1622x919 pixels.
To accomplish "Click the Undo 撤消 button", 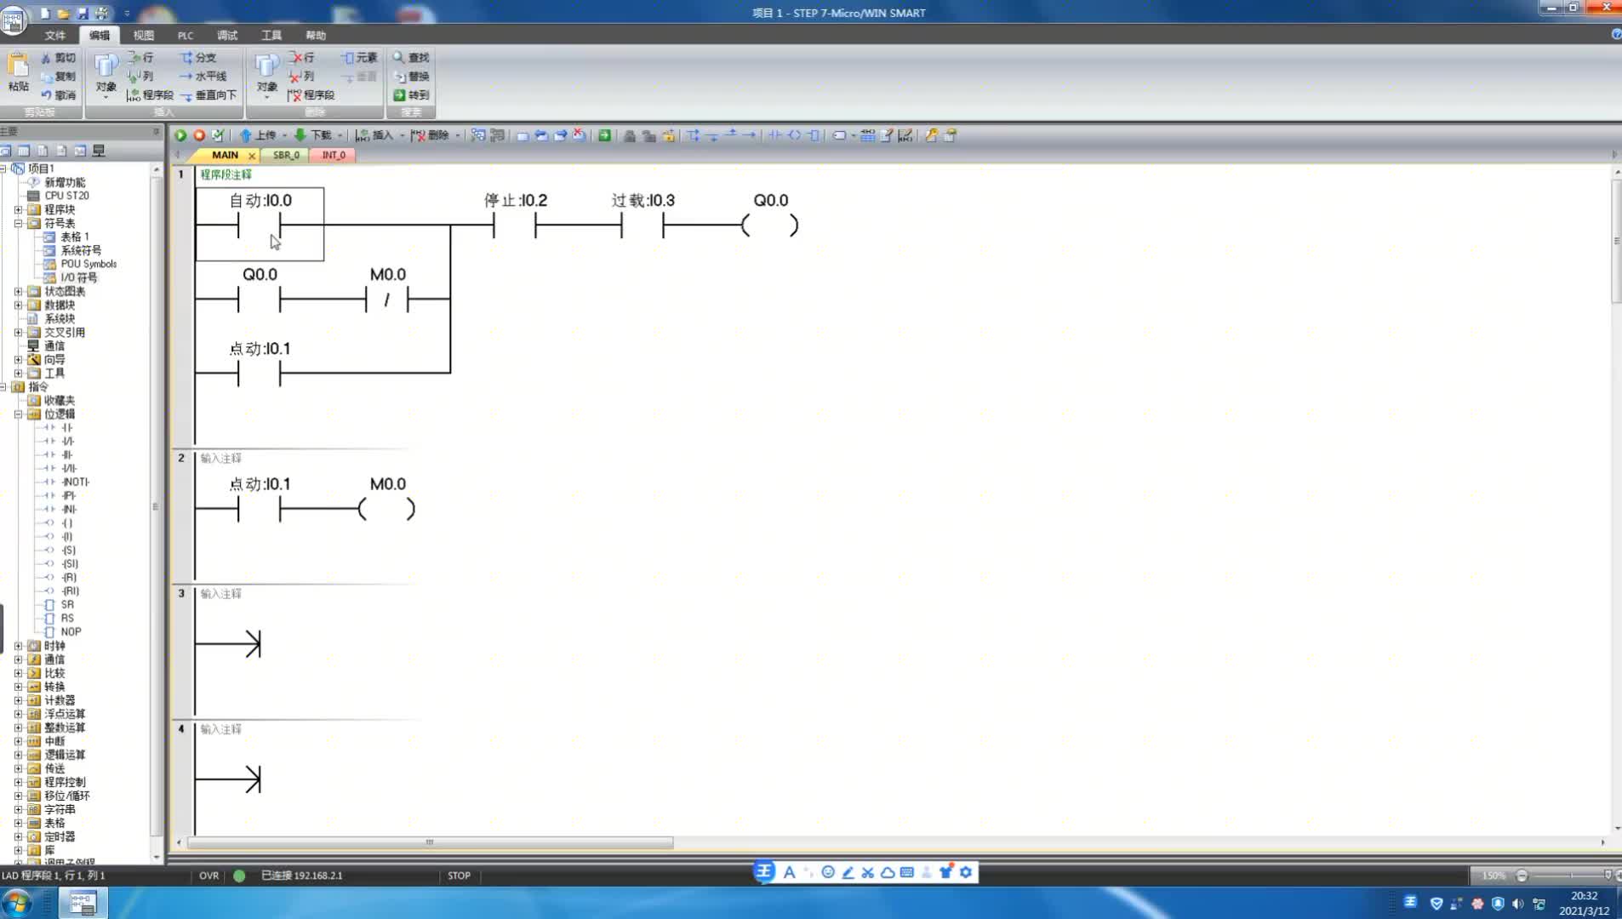I will pos(59,95).
